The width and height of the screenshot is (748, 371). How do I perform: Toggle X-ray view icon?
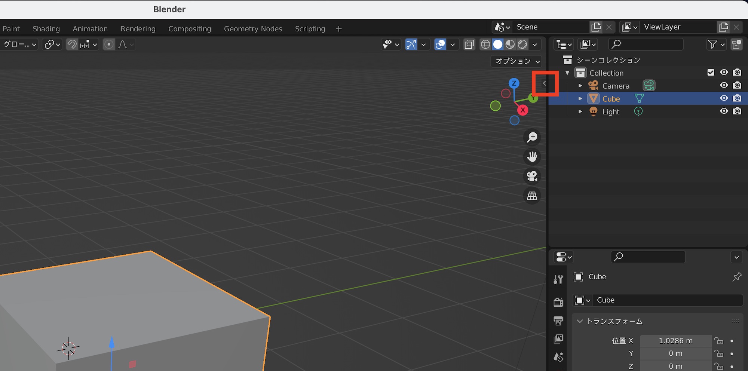469,45
